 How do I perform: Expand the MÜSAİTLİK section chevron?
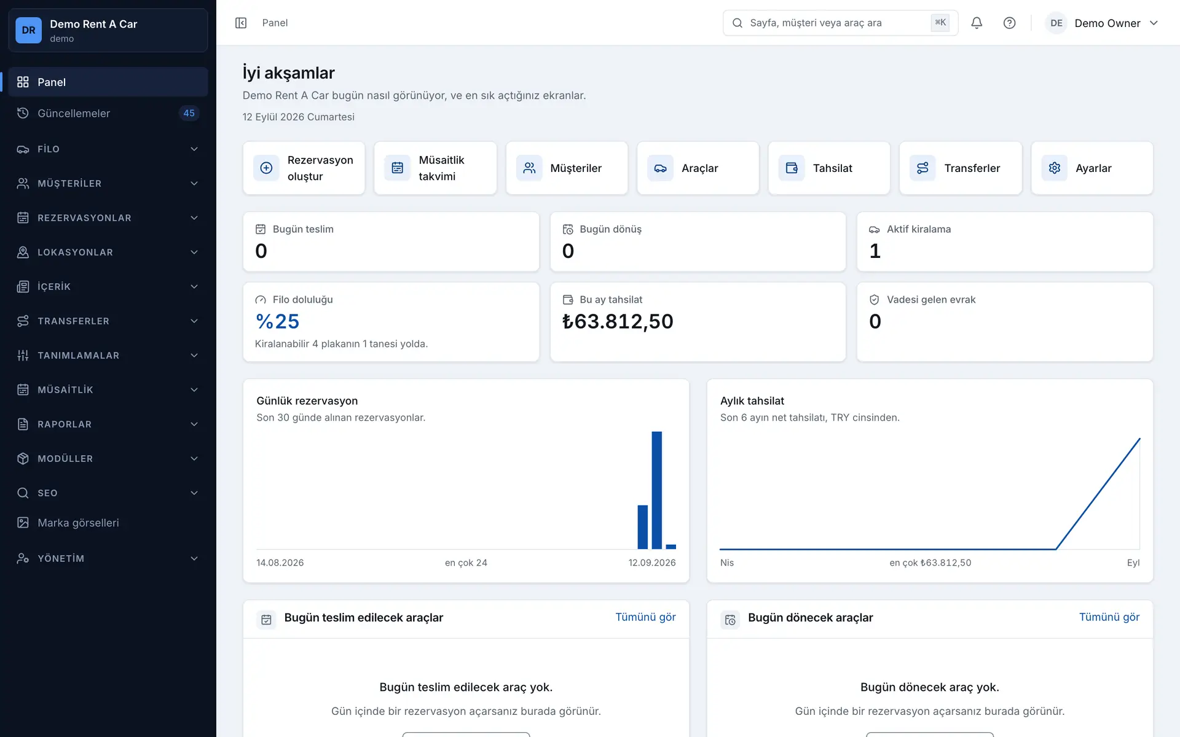click(194, 390)
